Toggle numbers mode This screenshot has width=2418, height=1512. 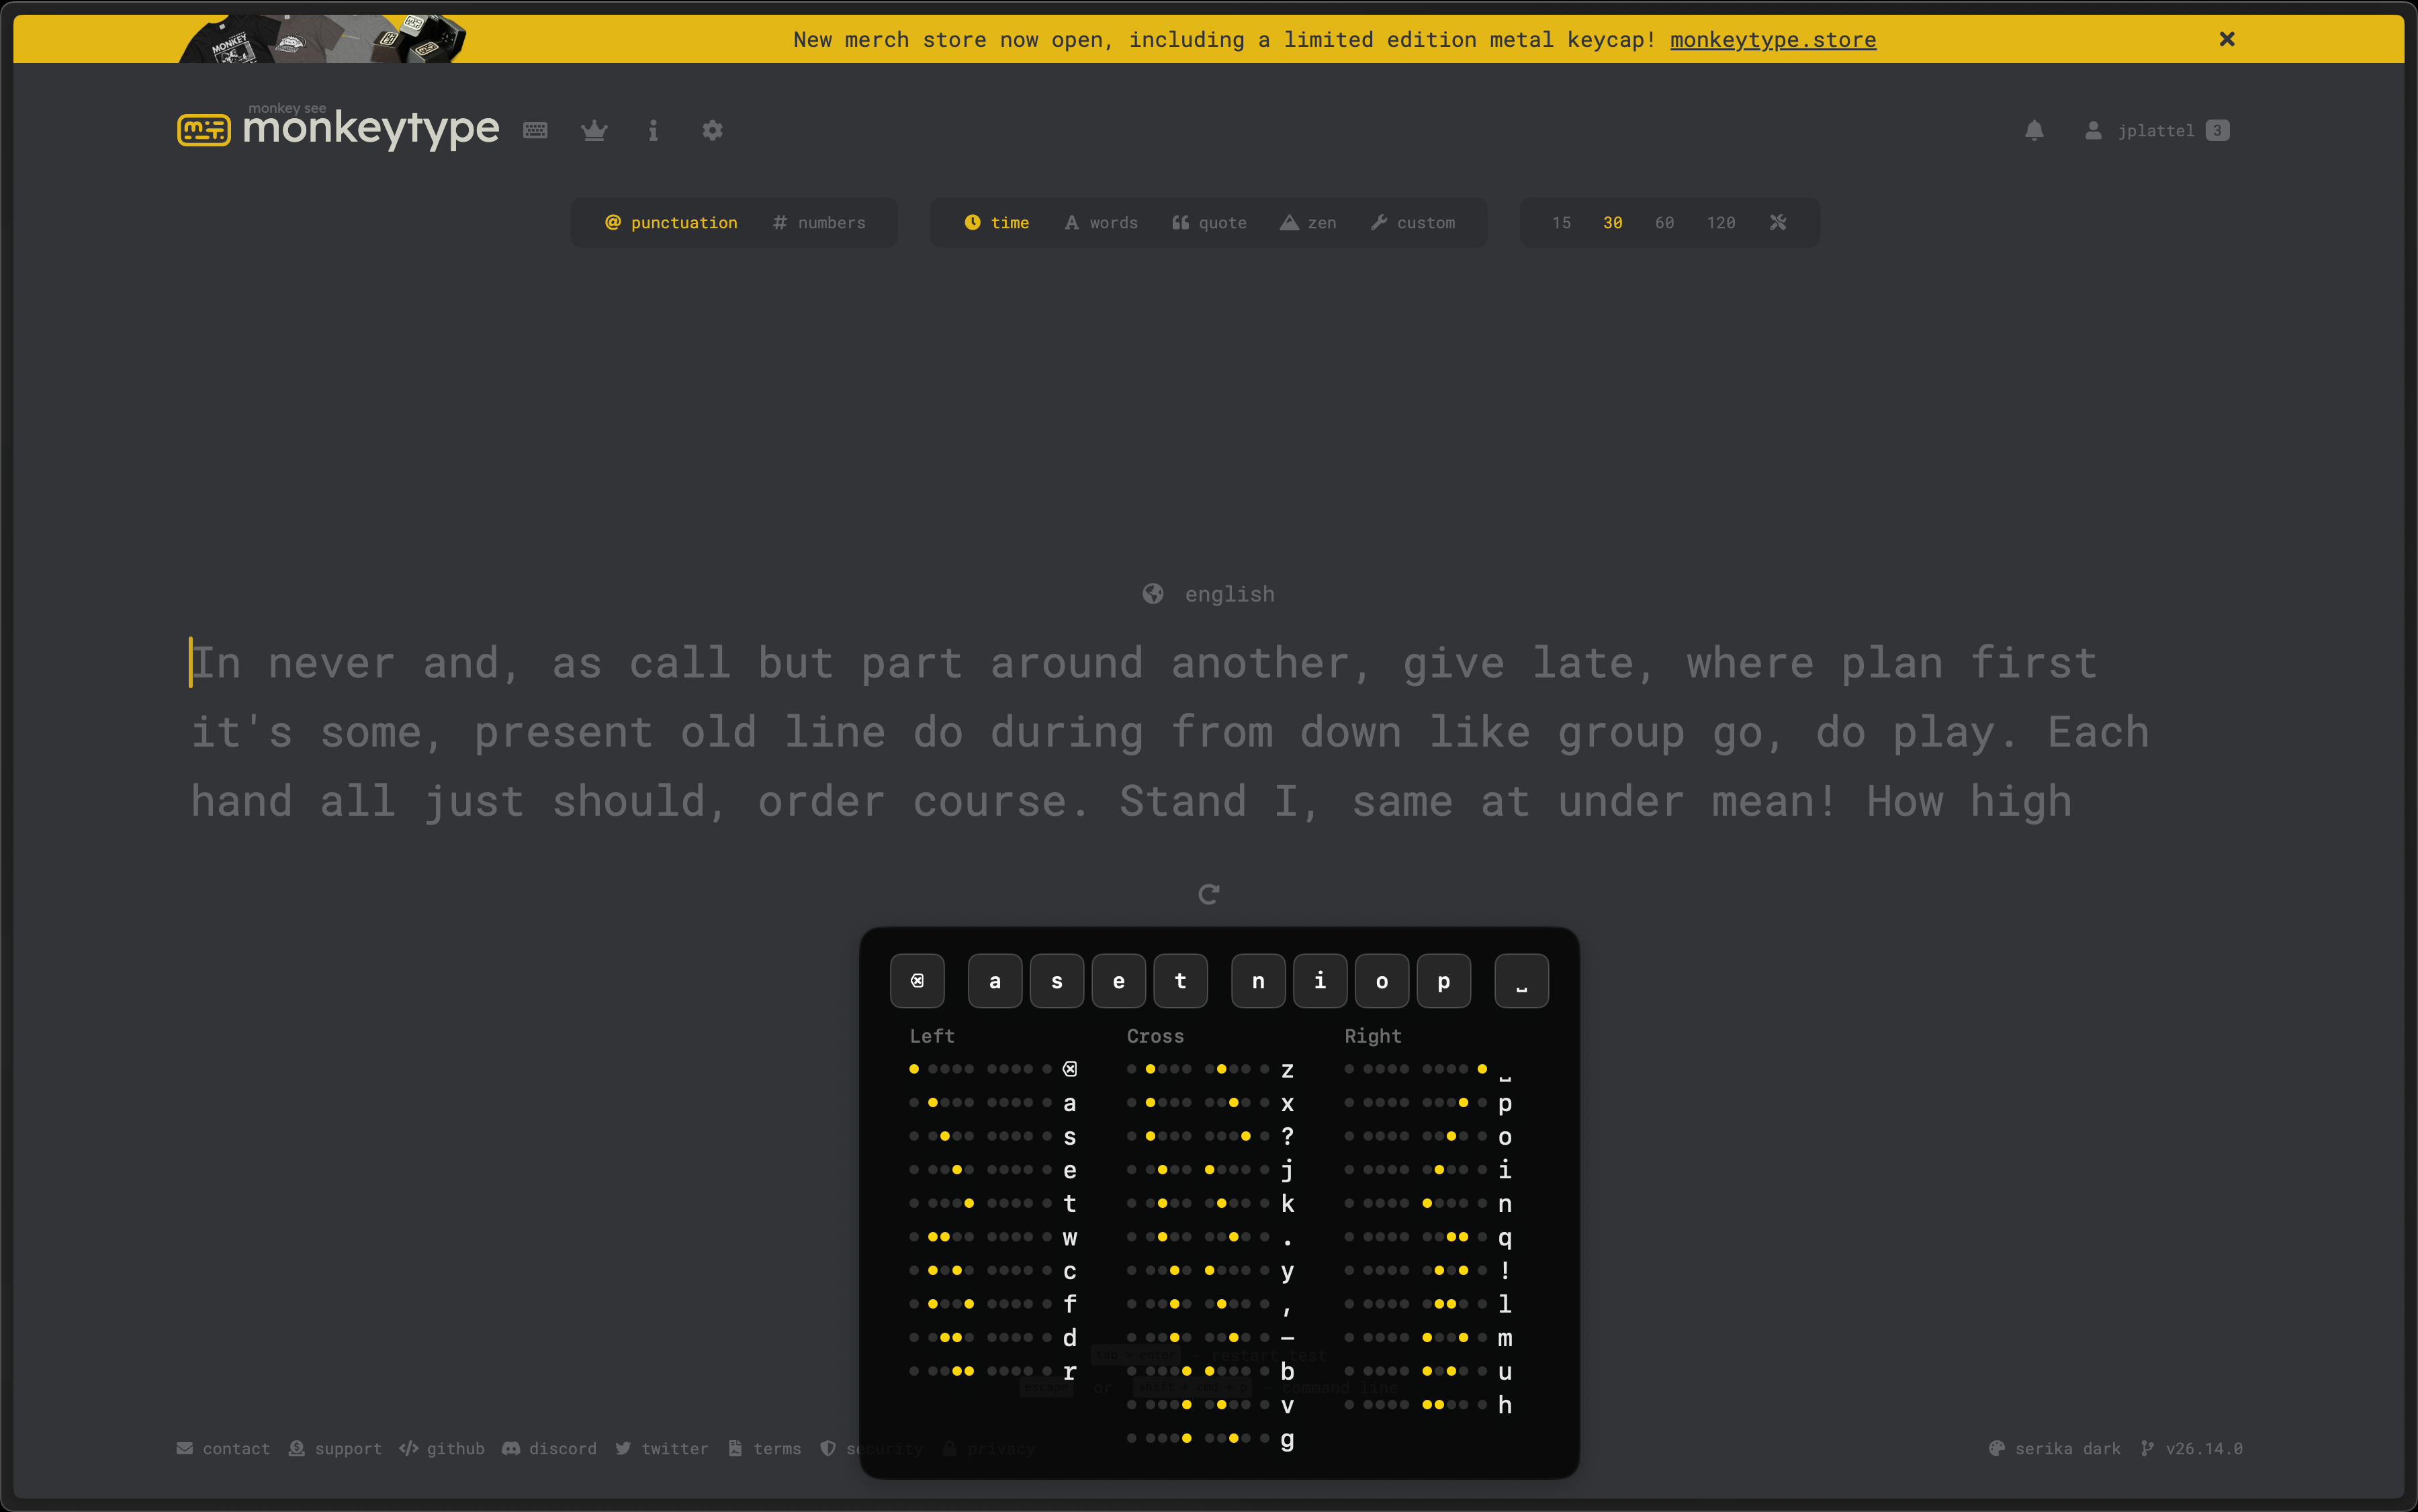pos(819,222)
